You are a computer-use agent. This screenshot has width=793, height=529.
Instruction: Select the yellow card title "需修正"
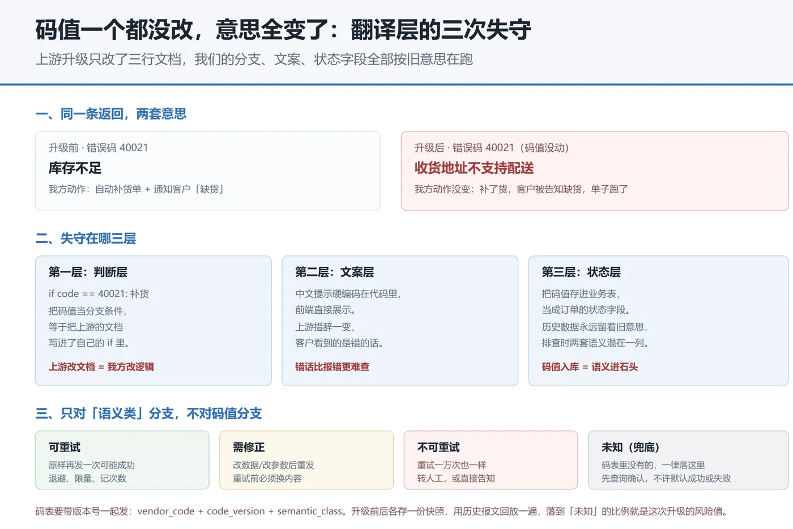(249, 447)
